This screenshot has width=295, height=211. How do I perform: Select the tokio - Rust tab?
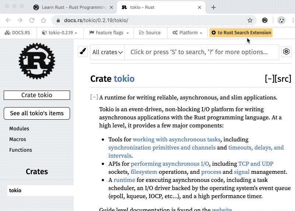[161, 7]
